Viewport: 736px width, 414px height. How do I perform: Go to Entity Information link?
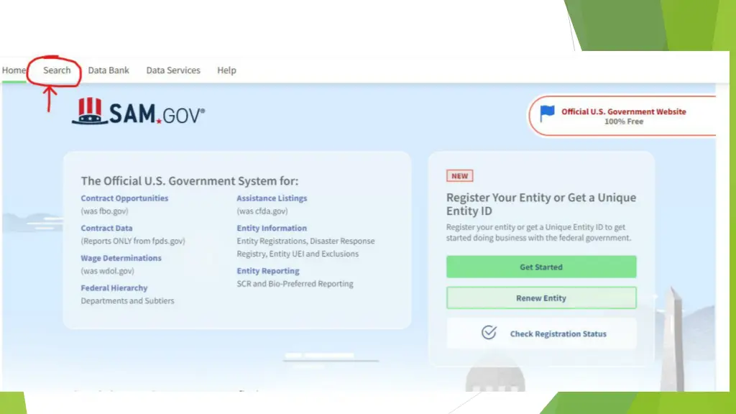272,228
